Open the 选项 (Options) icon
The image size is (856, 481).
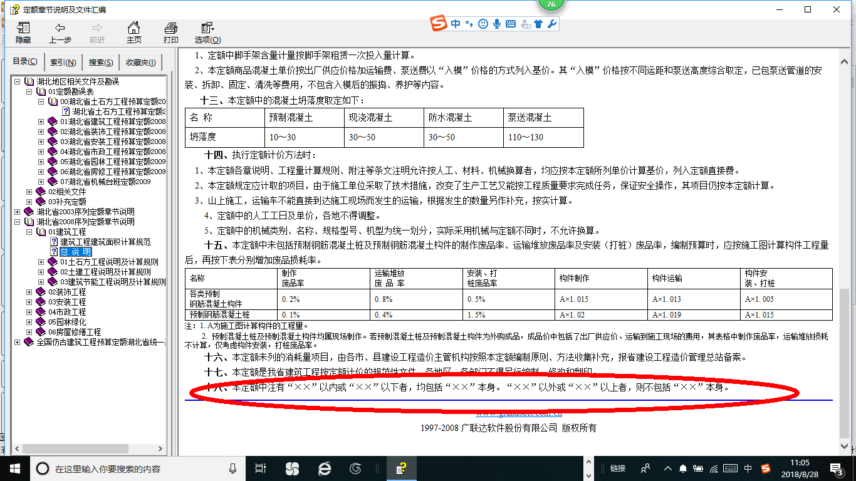[206, 32]
